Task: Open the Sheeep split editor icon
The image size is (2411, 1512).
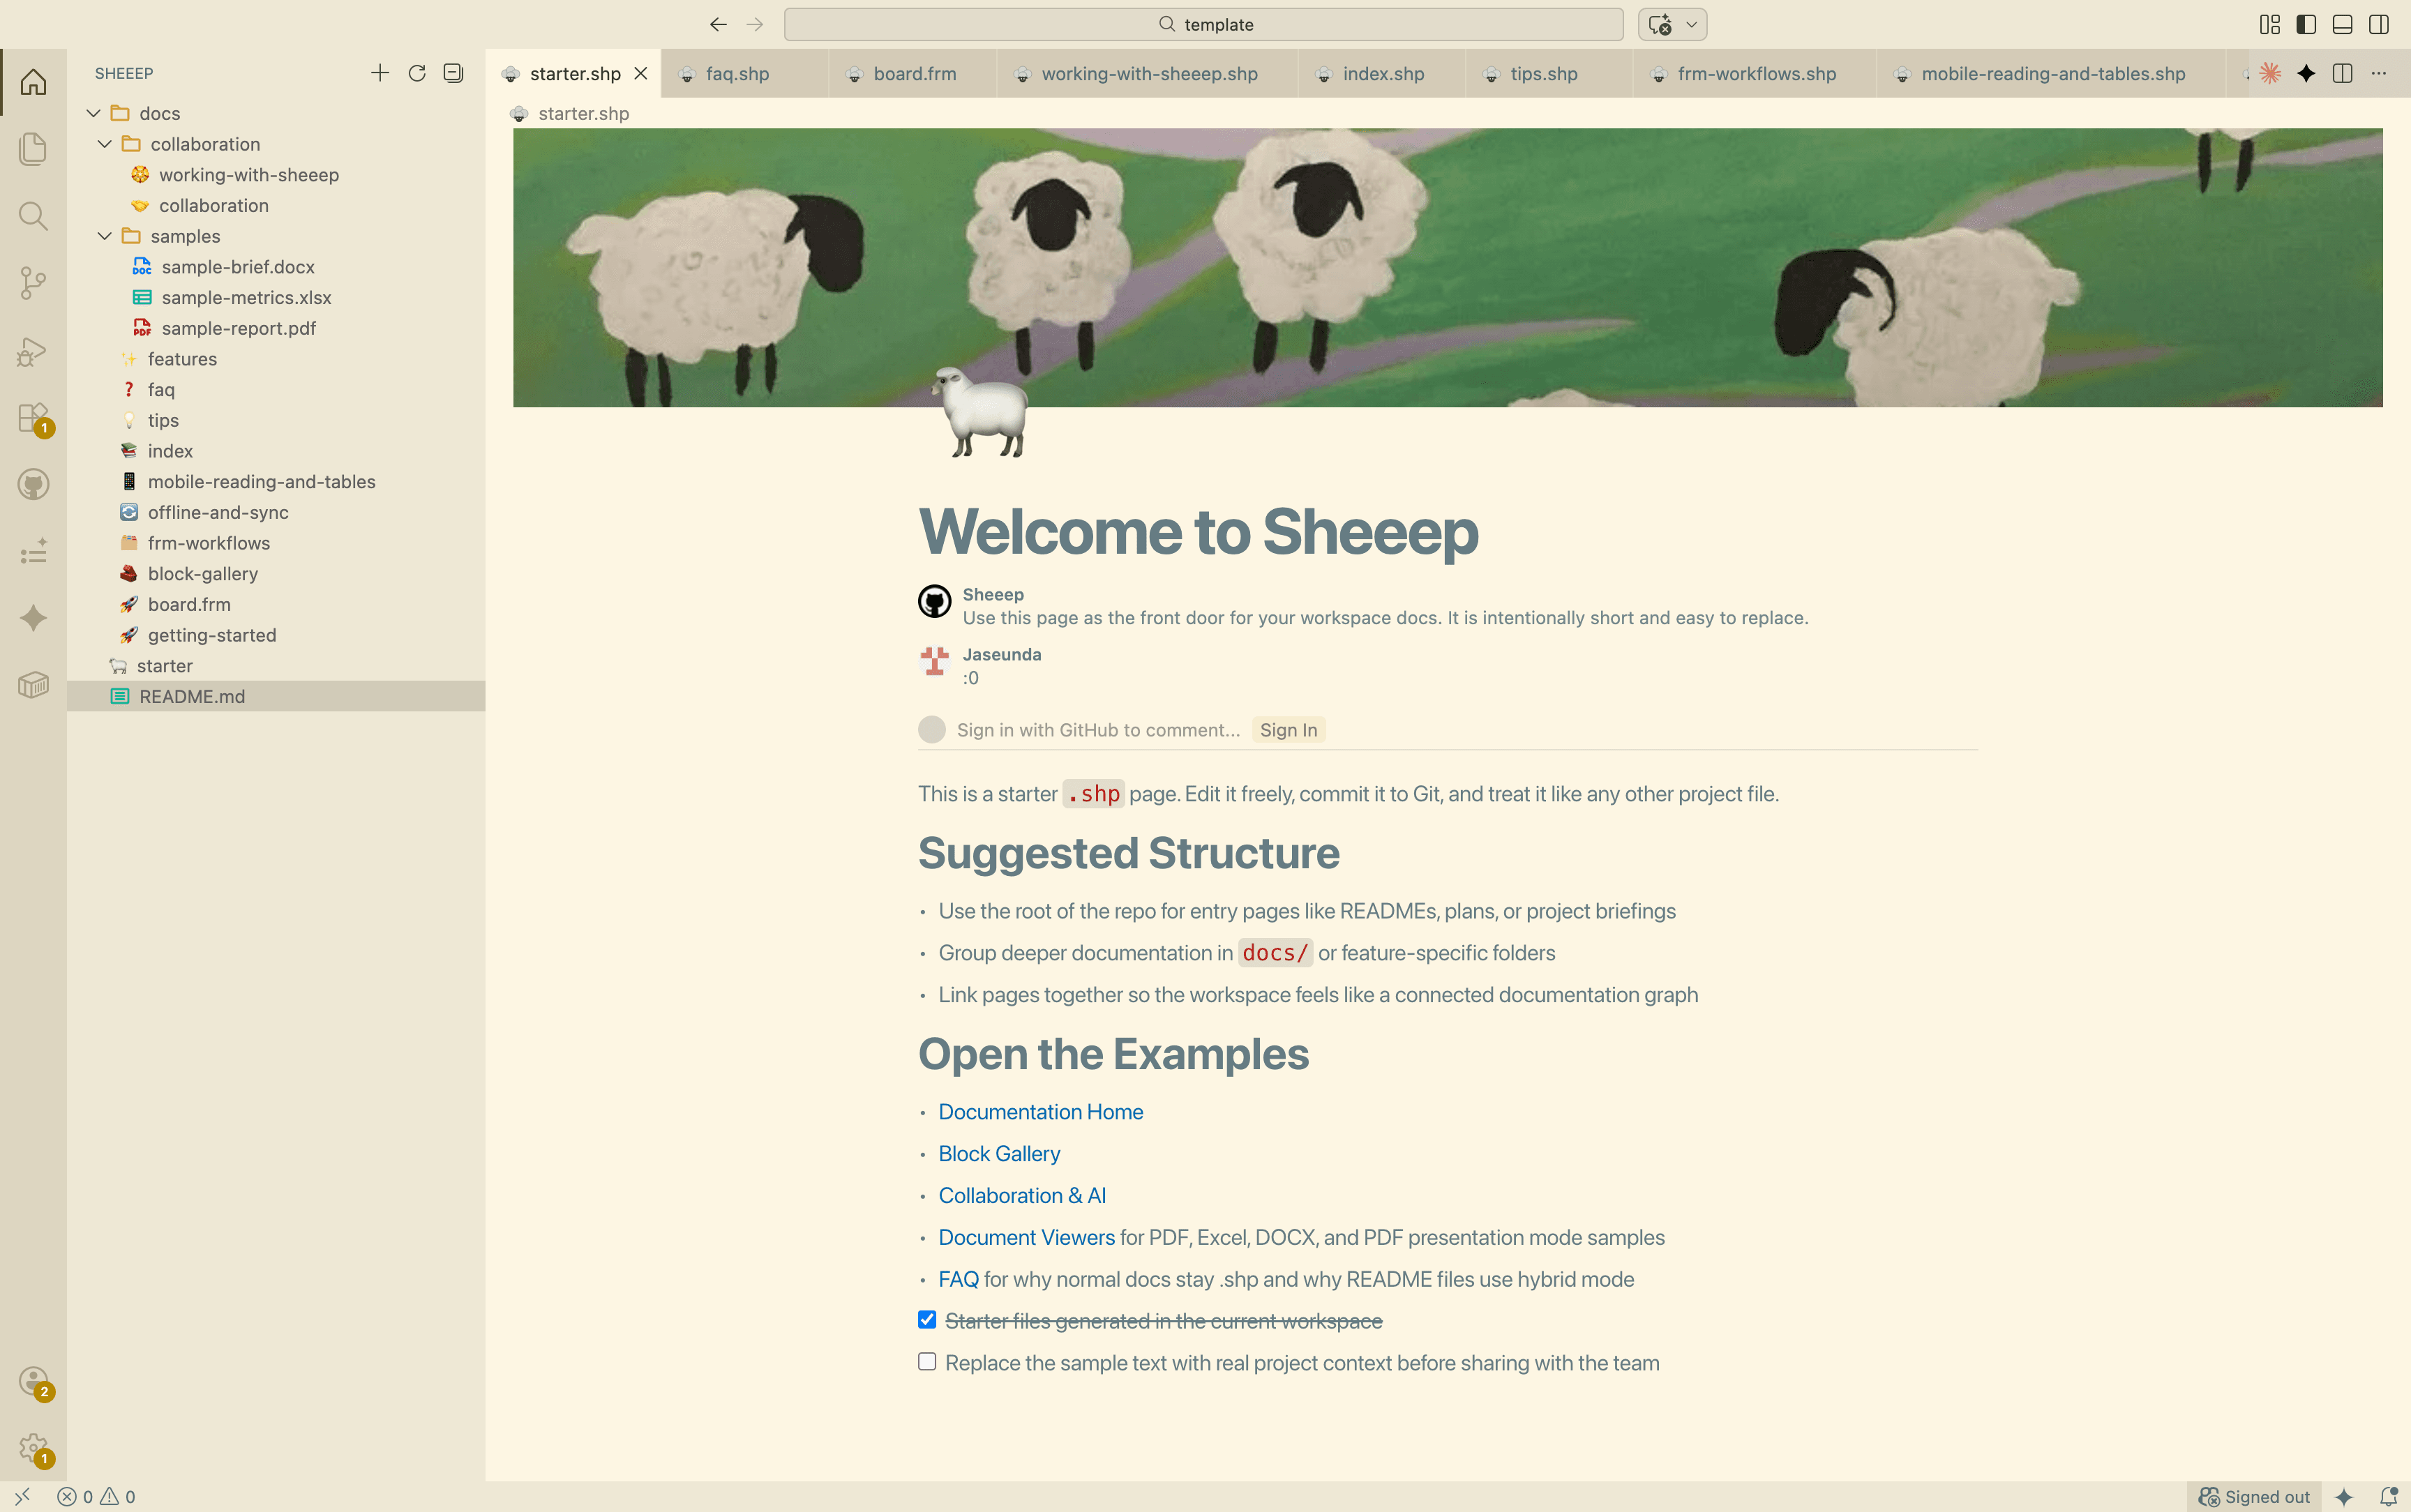Action: (x=2342, y=73)
